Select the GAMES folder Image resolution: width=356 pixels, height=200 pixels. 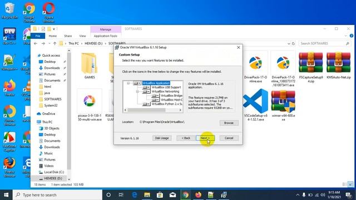click(x=90, y=66)
